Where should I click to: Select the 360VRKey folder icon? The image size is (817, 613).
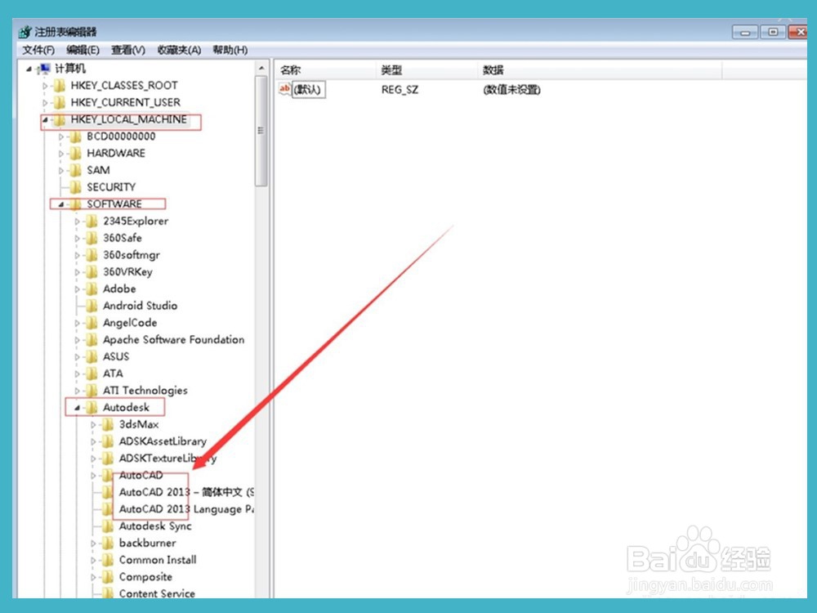(92, 272)
